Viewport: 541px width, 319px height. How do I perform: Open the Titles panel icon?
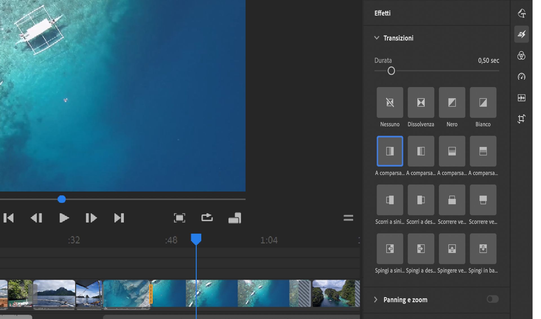tap(521, 13)
